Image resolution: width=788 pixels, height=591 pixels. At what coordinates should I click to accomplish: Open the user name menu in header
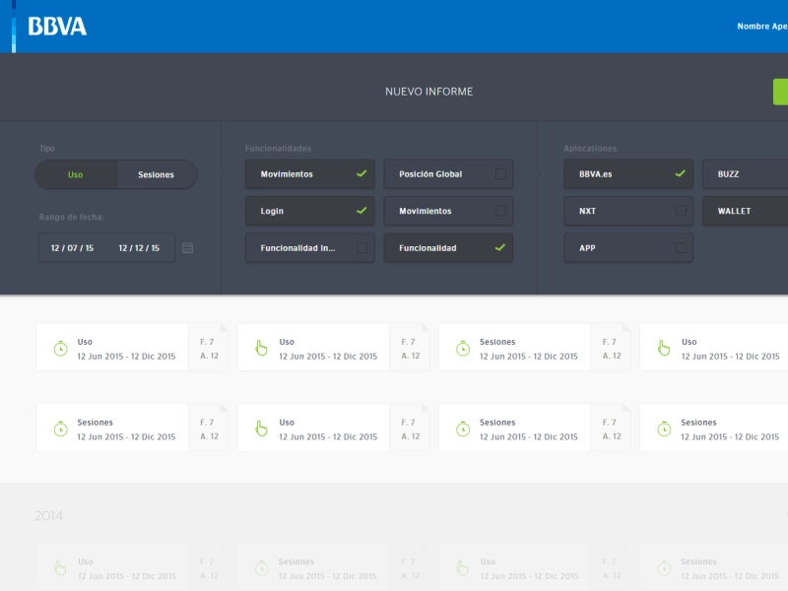point(761,27)
